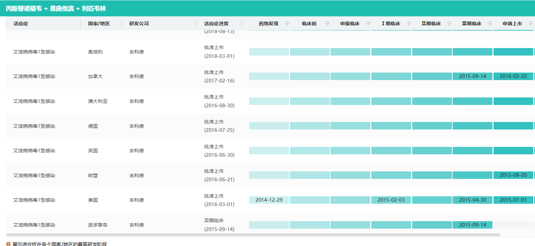Click the arrow icon after 药物发现 header
Image resolution: width=535 pixels, height=246 pixels.
[287, 24]
